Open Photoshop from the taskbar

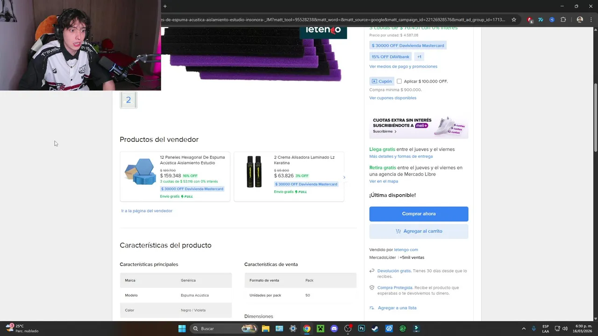(x=362, y=329)
